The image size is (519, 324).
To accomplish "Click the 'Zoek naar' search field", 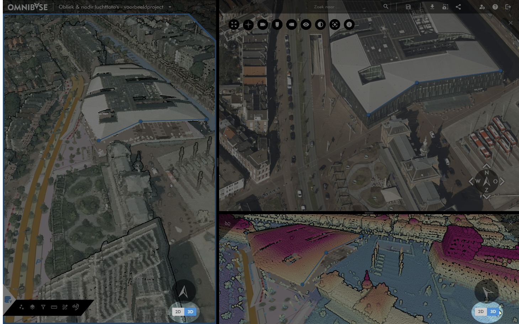I will tap(347, 7).
